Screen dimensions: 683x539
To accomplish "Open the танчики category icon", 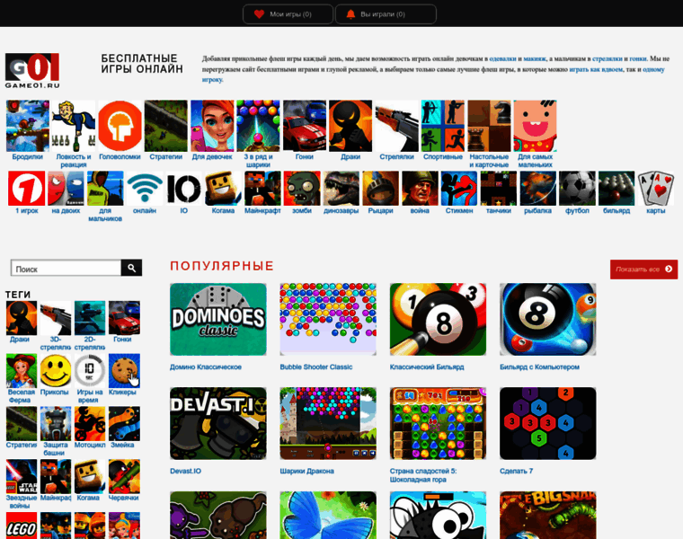I will (499, 188).
